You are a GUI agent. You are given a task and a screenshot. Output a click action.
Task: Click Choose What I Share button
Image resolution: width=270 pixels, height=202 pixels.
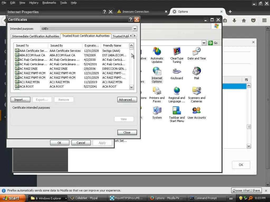pyautogui.click(x=246, y=190)
